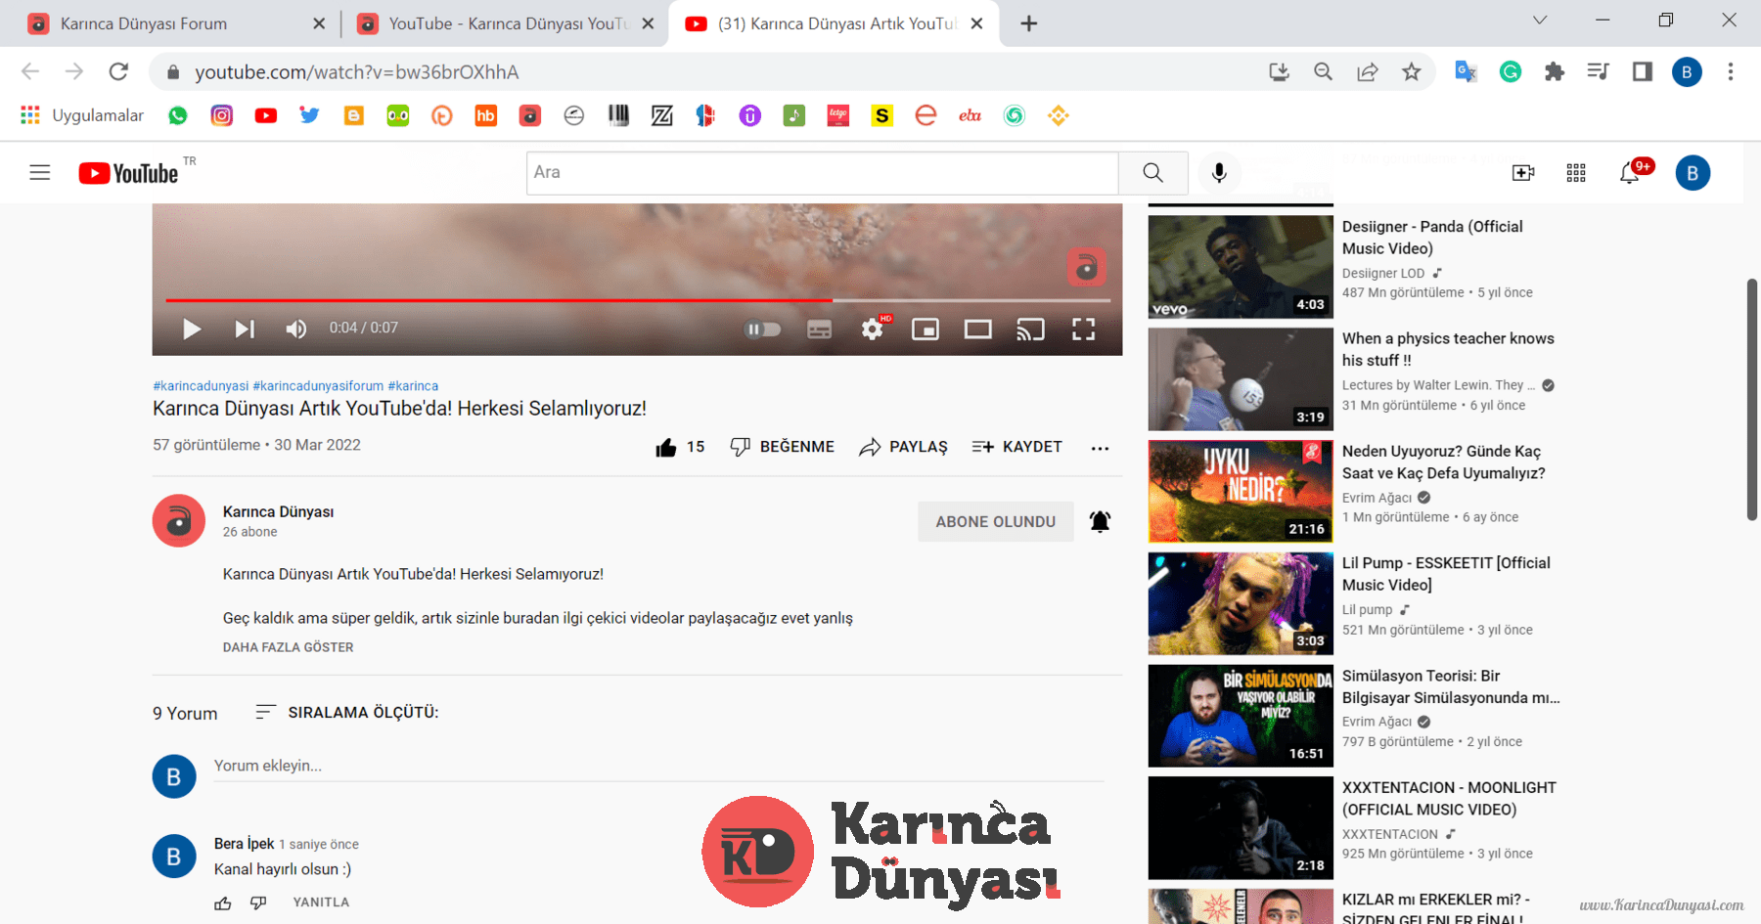Image resolution: width=1761 pixels, height=924 pixels.
Task: Open Chrome media control icon
Action: tap(1599, 71)
